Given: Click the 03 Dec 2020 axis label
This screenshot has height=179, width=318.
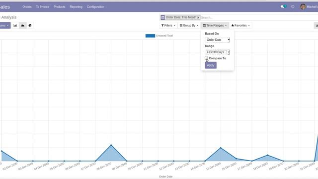Looking at the screenshot, I should pos(25,167).
